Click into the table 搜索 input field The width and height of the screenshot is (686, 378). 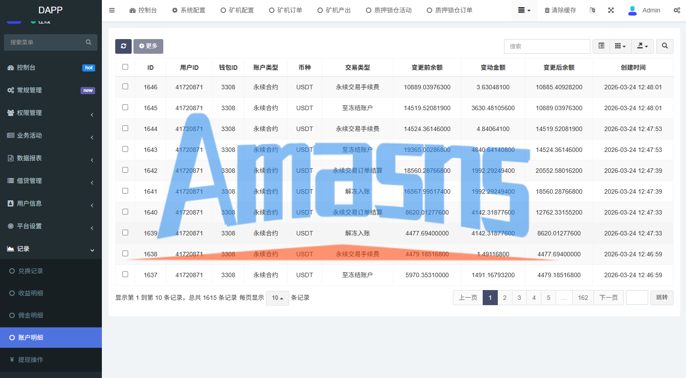(x=547, y=46)
